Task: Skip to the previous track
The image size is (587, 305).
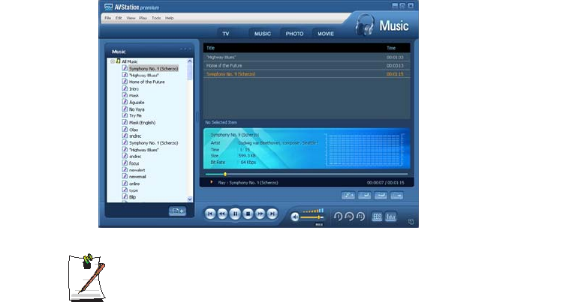Action: coord(210,214)
